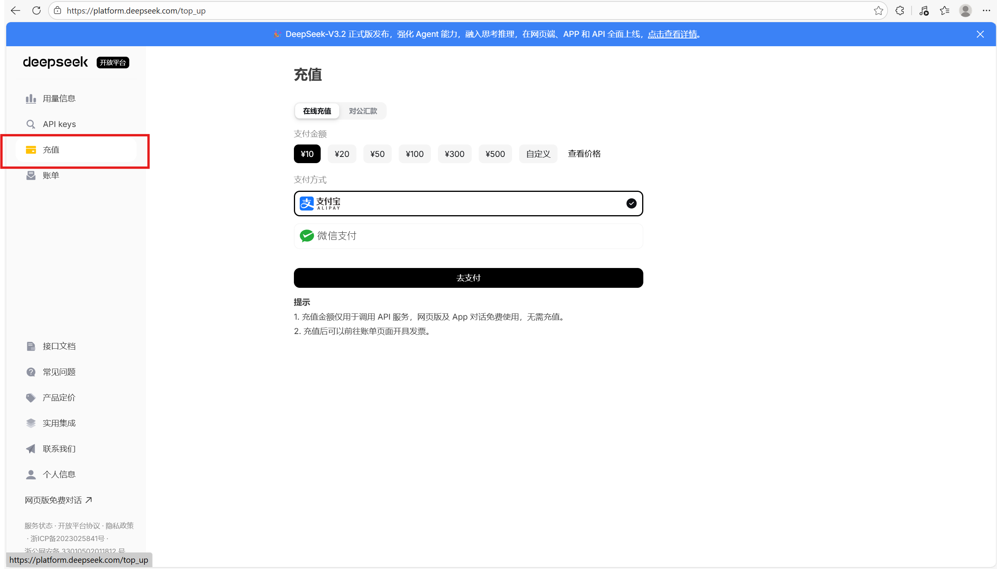Click 实用集成 layers icon
997x569 pixels.
(30, 423)
